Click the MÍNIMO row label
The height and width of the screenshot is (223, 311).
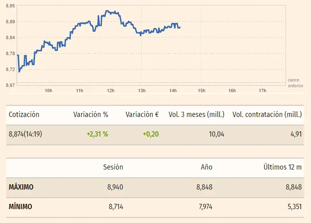click(20, 207)
